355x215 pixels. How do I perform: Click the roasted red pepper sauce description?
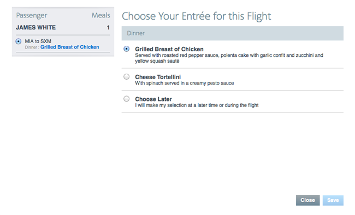229,58
